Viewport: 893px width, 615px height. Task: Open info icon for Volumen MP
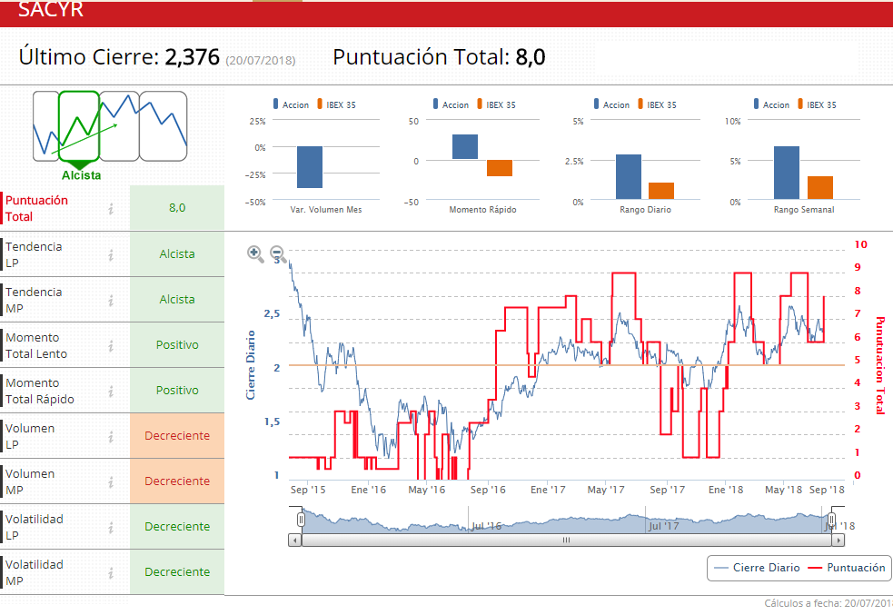pyautogui.click(x=111, y=482)
